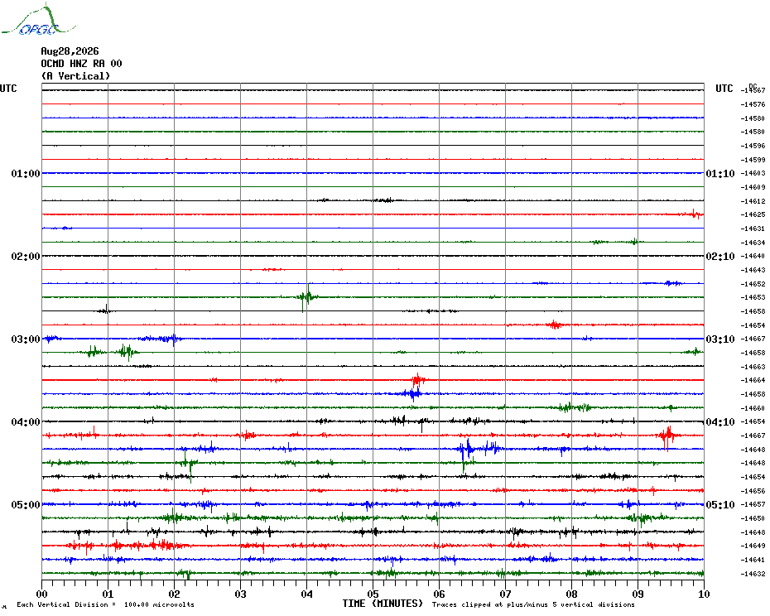Image resolution: width=770 pixels, height=616 pixels.
Task: Click the (A Vertical) channel label
Action: pos(75,76)
